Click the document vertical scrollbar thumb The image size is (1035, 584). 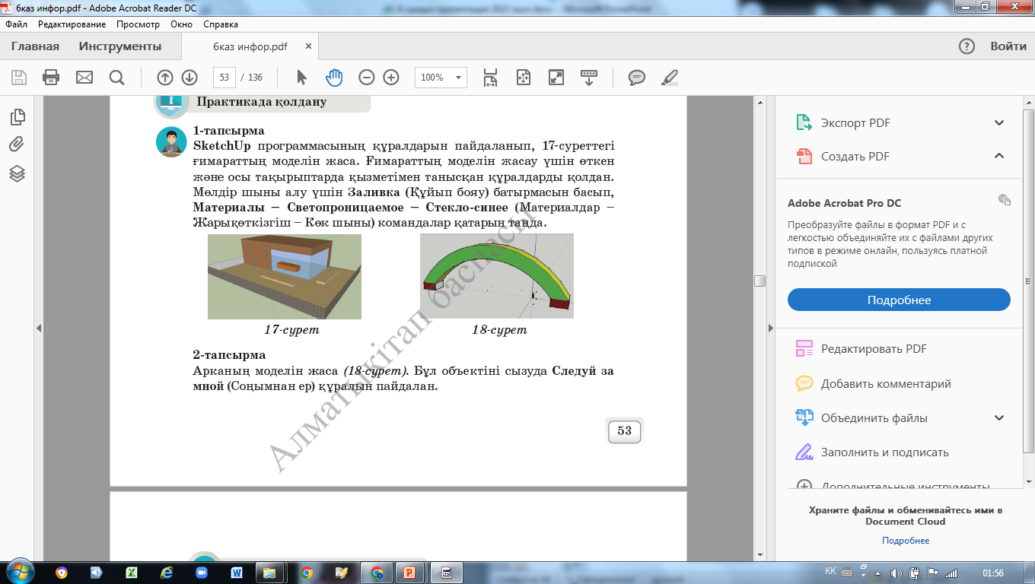[x=760, y=281]
